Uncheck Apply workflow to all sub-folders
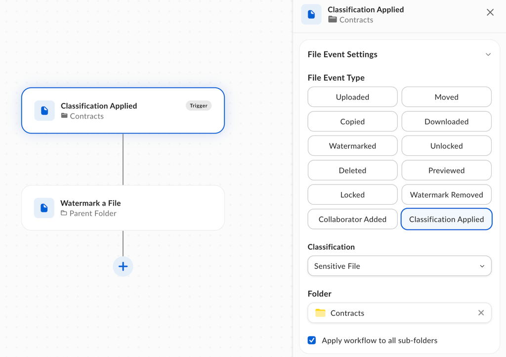The image size is (506, 357). click(x=312, y=340)
